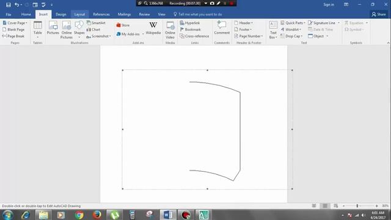This screenshot has height=220, width=391.
Task: Collapse the ribbon with the arrow
Action: pos(388,43)
